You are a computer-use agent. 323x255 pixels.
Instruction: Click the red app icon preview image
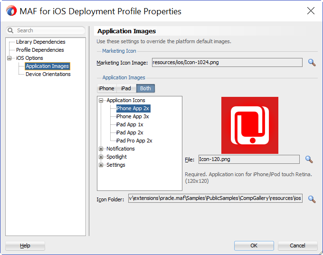[x=250, y=125]
